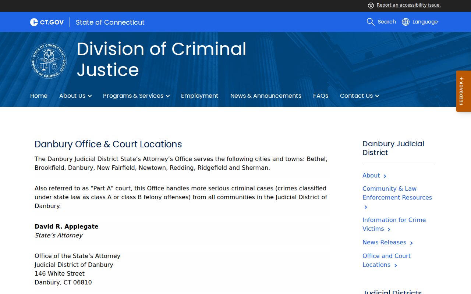Open the State of Connecticut link
The height and width of the screenshot is (294, 471).
click(110, 22)
